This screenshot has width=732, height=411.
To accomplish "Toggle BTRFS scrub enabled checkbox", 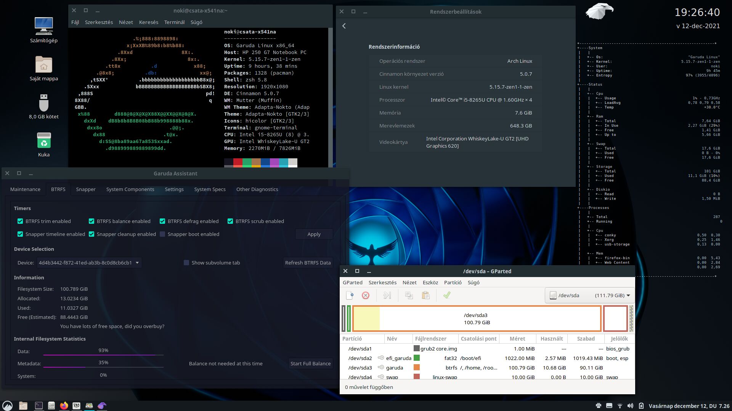I will [x=230, y=221].
